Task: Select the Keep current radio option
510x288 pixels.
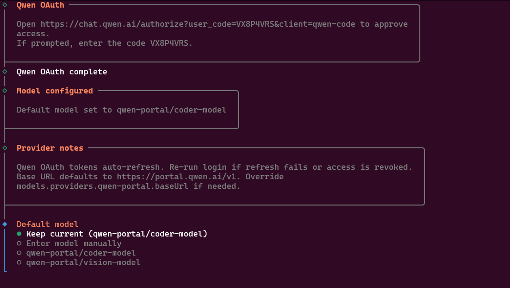Action: [x=19, y=234]
